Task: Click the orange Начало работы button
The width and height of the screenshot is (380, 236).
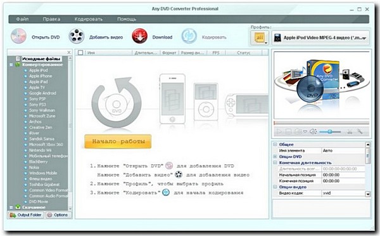Action: 118,141
